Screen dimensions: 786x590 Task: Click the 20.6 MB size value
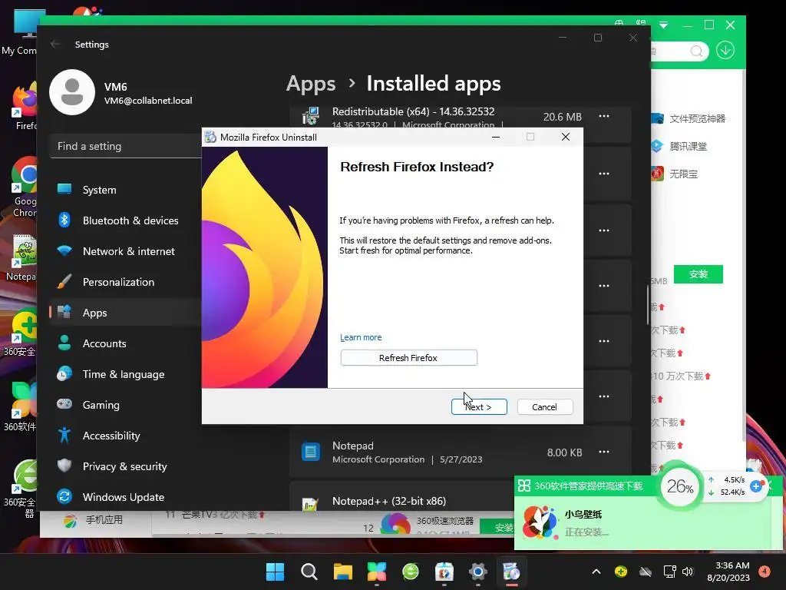pyautogui.click(x=563, y=117)
